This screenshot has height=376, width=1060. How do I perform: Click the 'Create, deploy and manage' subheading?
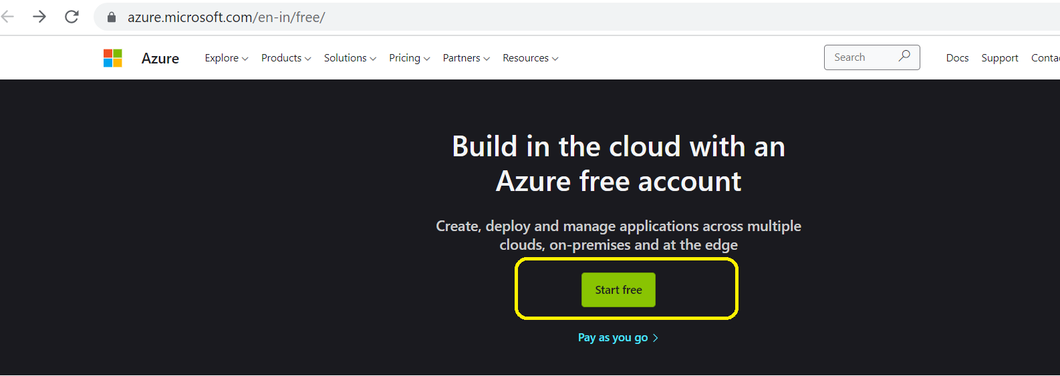pos(618,235)
